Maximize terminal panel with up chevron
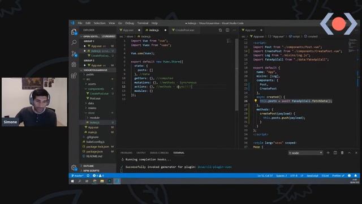 click(x=350, y=152)
